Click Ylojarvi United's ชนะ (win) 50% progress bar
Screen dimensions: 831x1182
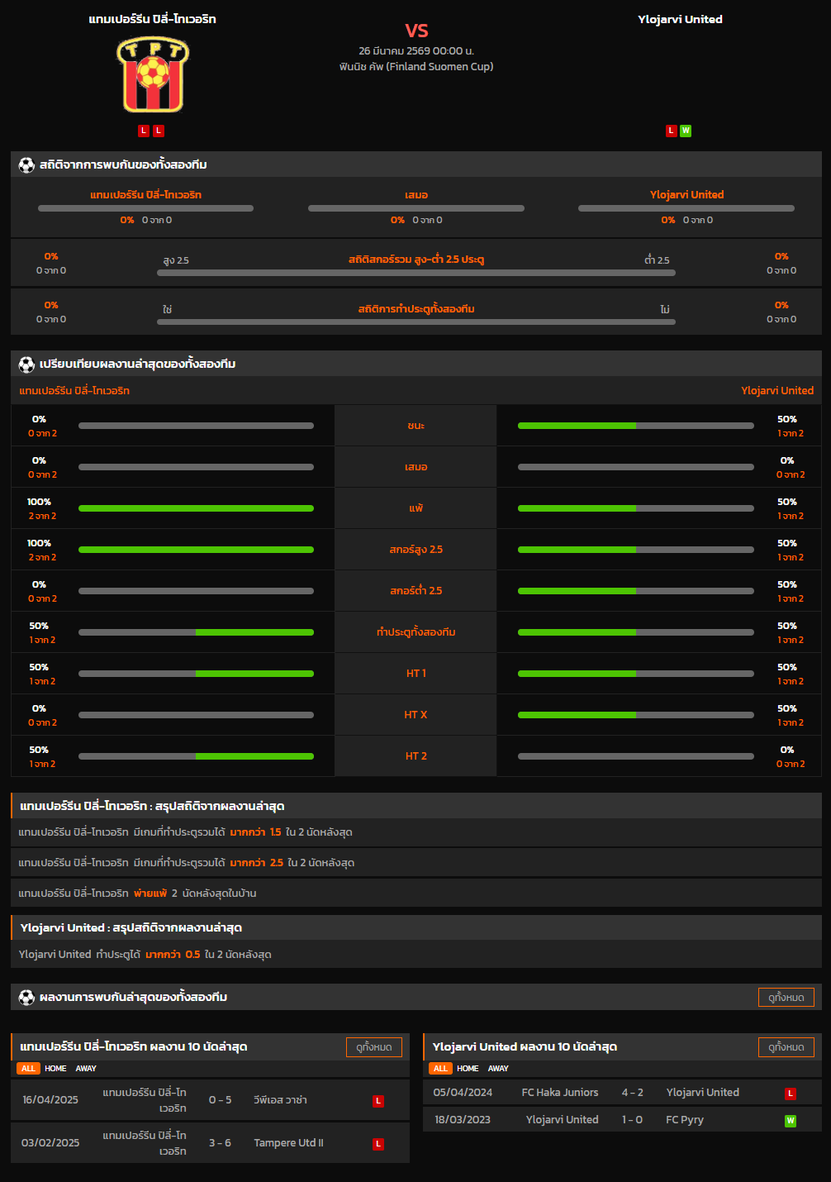coord(635,426)
